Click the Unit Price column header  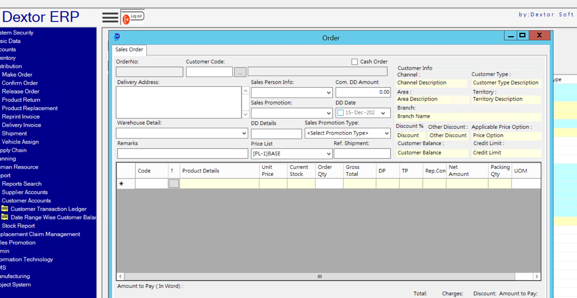coord(273,171)
